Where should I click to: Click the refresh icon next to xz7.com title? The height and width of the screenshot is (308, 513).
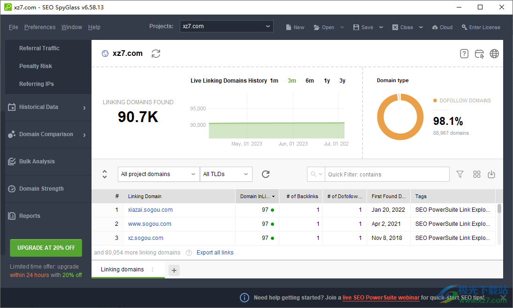[x=156, y=54]
